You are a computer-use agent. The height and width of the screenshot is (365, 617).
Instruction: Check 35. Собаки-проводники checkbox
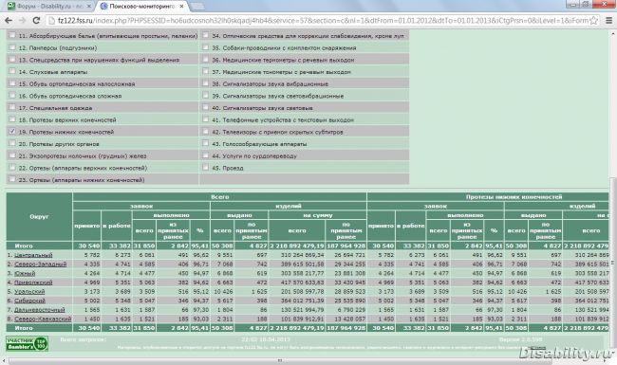pyautogui.click(x=205, y=47)
